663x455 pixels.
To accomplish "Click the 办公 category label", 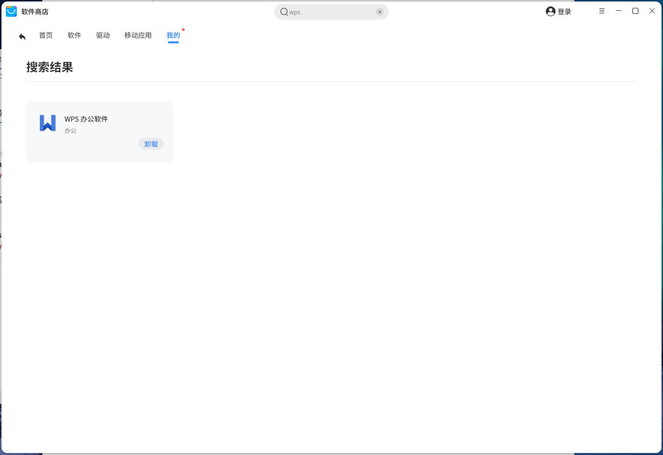I will [x=71, y=130].
